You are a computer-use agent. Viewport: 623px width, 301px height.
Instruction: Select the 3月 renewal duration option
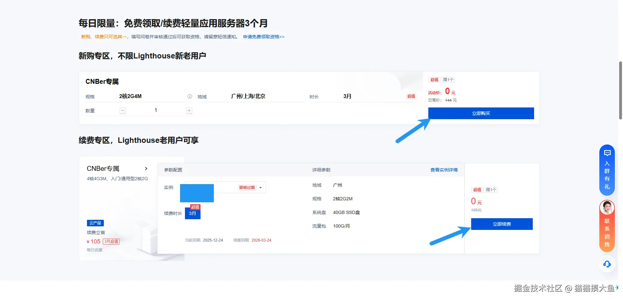(193, 213)
